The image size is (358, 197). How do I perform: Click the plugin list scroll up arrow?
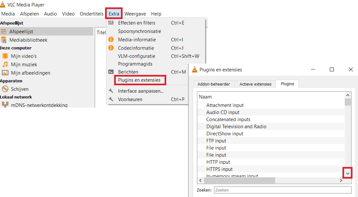pos(348,95)
